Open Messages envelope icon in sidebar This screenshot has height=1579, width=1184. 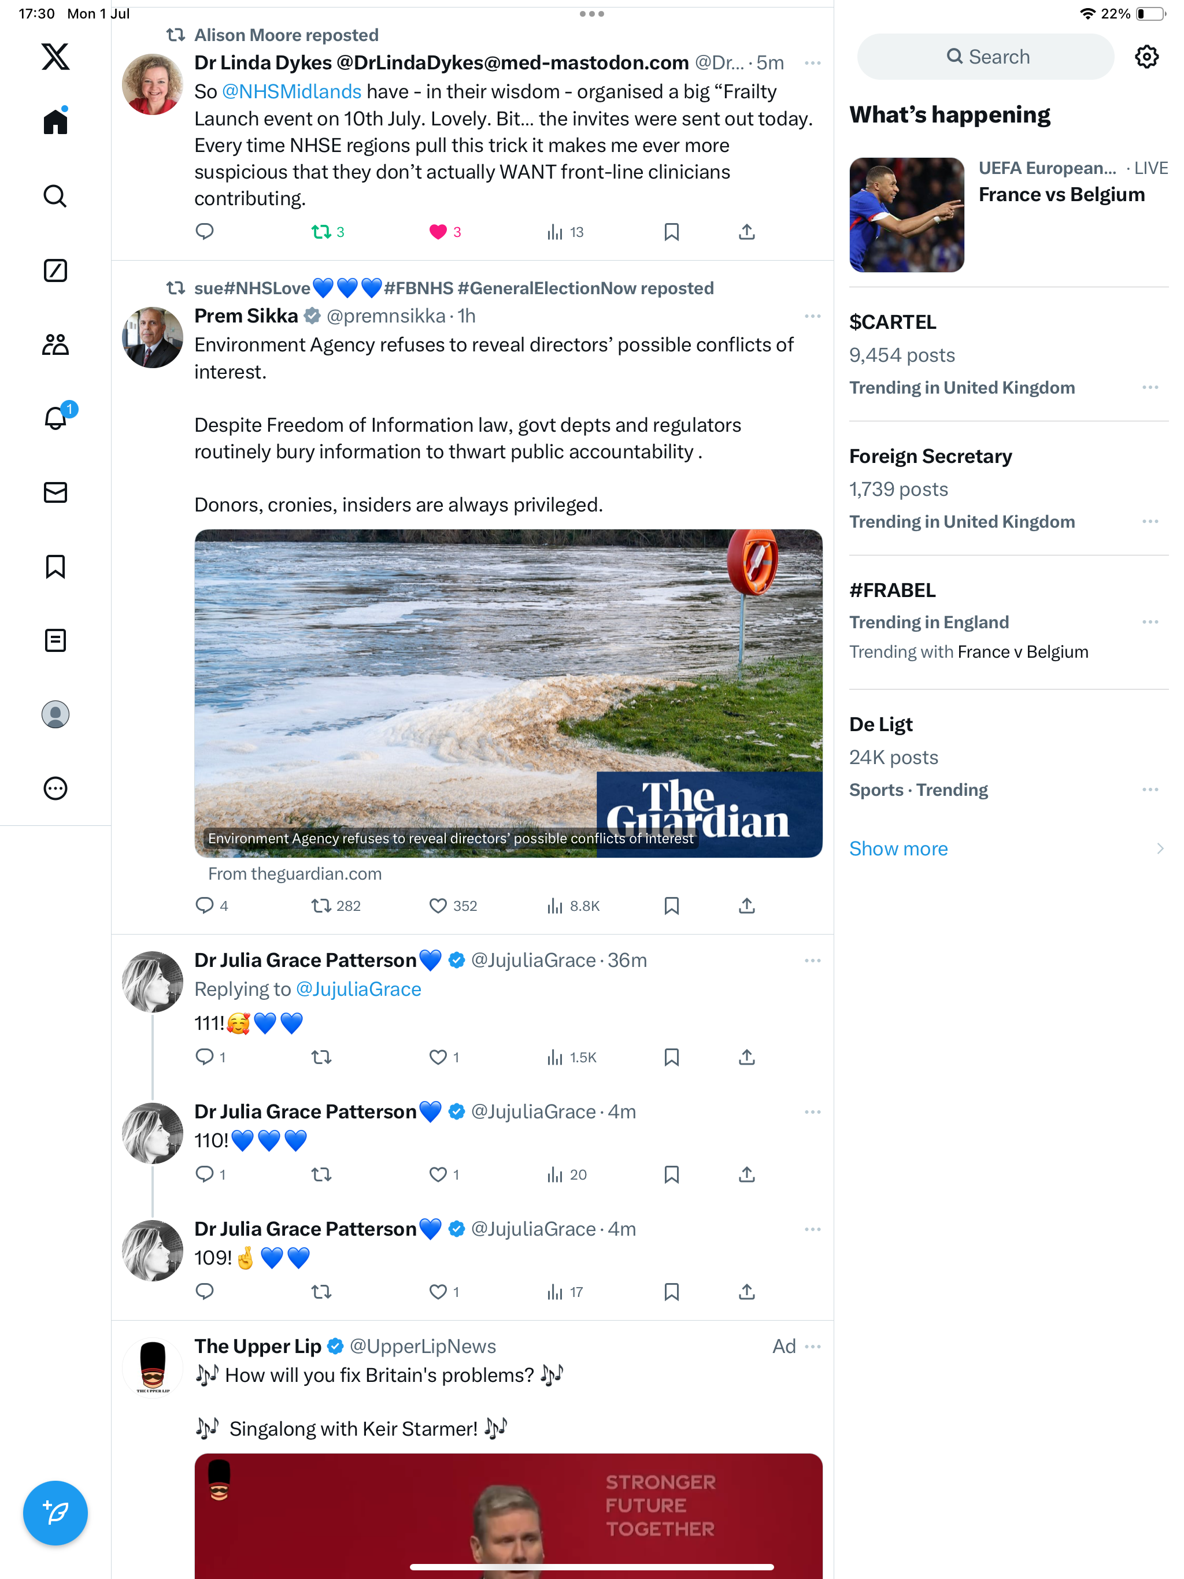point(55,492)
